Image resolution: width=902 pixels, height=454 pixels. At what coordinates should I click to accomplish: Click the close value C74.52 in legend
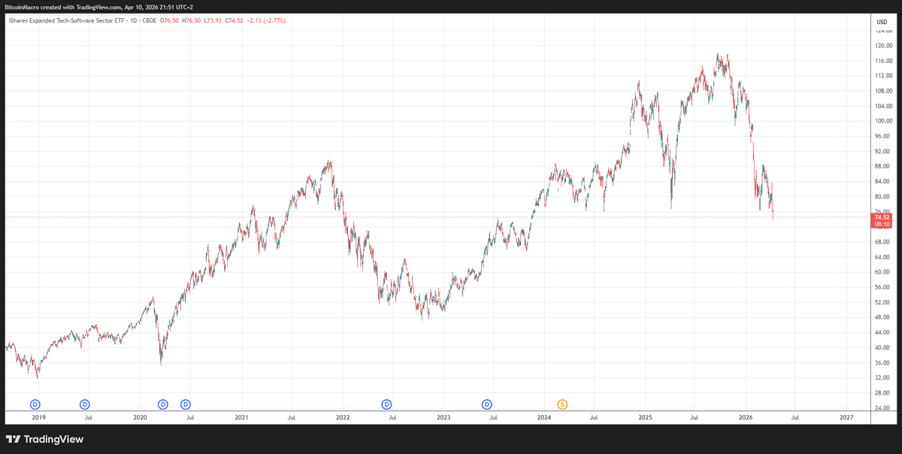coord(234,20)
